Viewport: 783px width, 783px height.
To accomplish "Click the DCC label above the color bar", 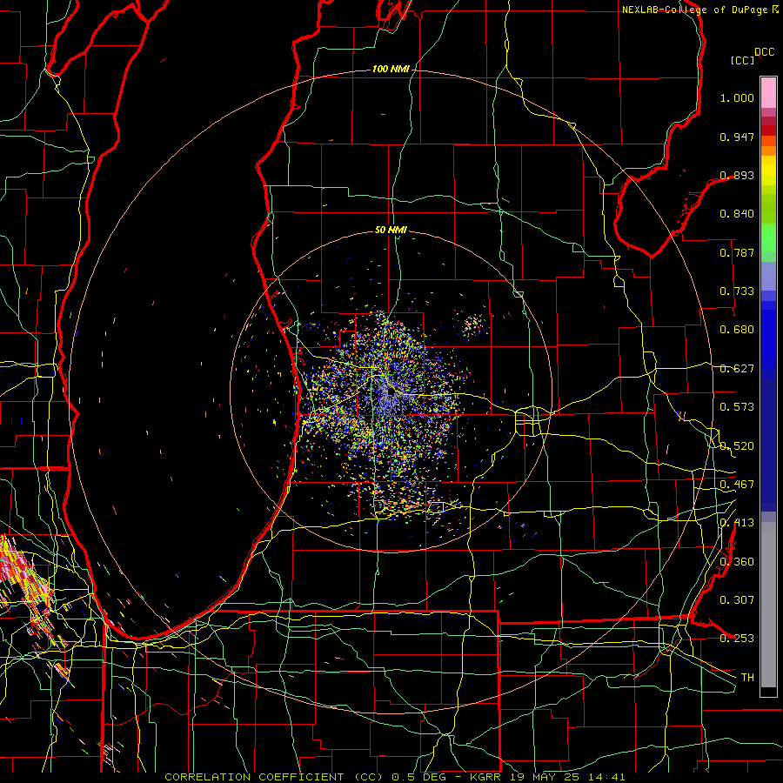I will point(764,52).
